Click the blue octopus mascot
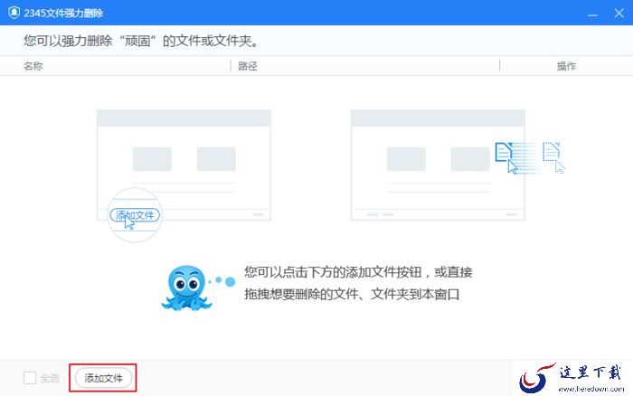Viewport: 633px width, 396px height. coord(186,288)
